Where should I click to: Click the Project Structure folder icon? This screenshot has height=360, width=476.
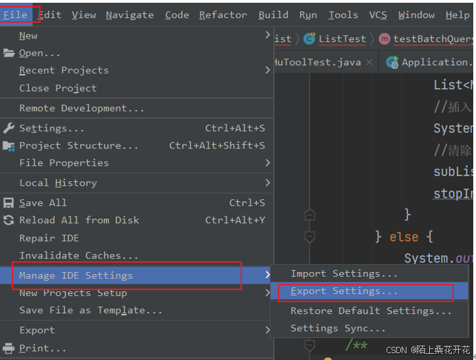pos(8,146)
